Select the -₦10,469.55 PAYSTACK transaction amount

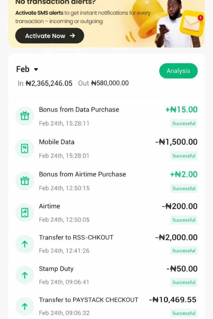(x=173, y=300)
